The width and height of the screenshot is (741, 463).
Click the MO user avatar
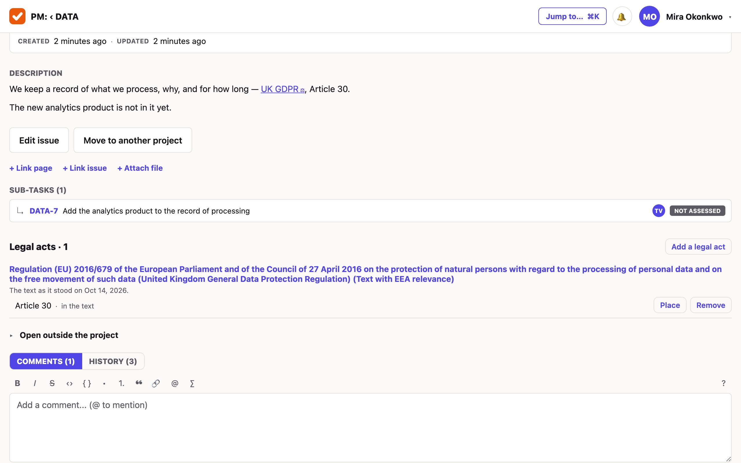649,16
